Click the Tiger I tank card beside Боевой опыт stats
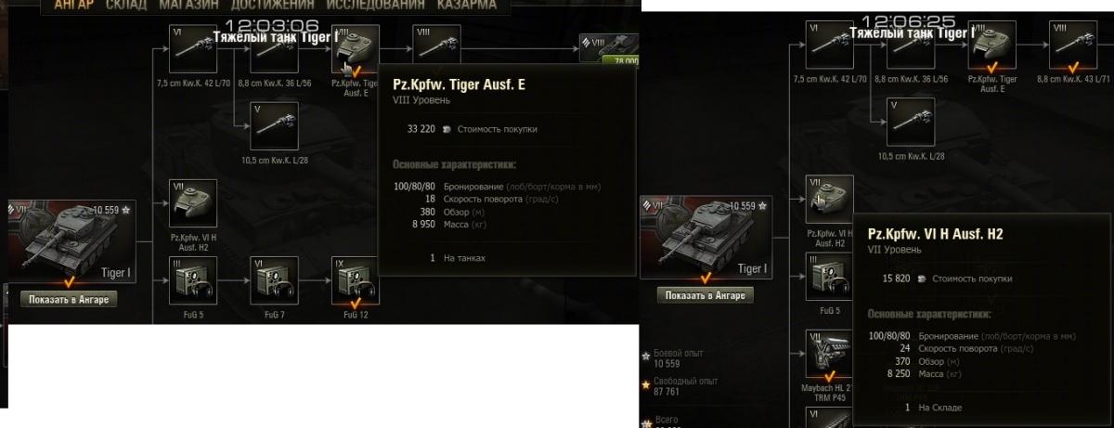The image size is (1114, 428). pos(706,238)
